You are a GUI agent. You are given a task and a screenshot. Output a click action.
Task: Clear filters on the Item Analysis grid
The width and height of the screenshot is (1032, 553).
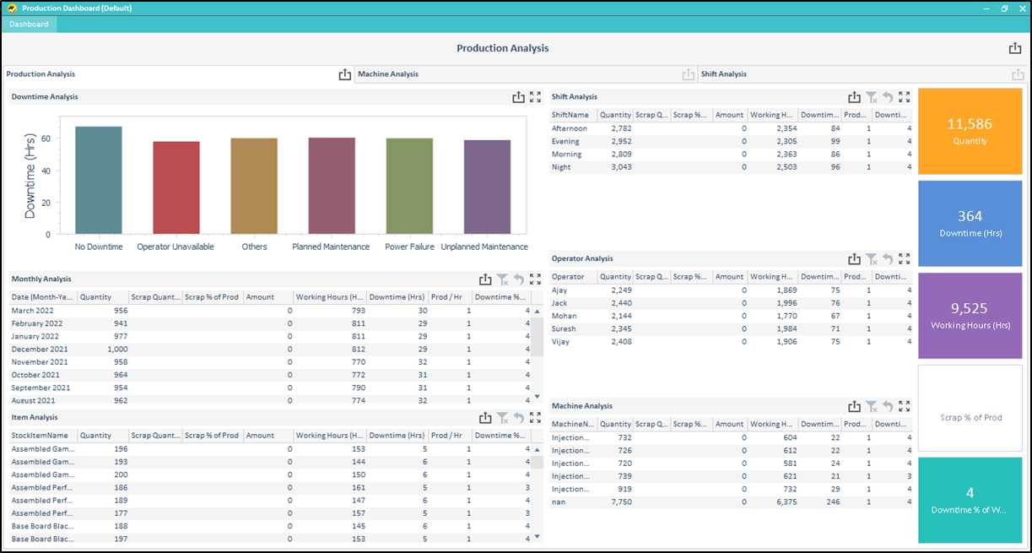pyautogui.click(x=502, y=416)
